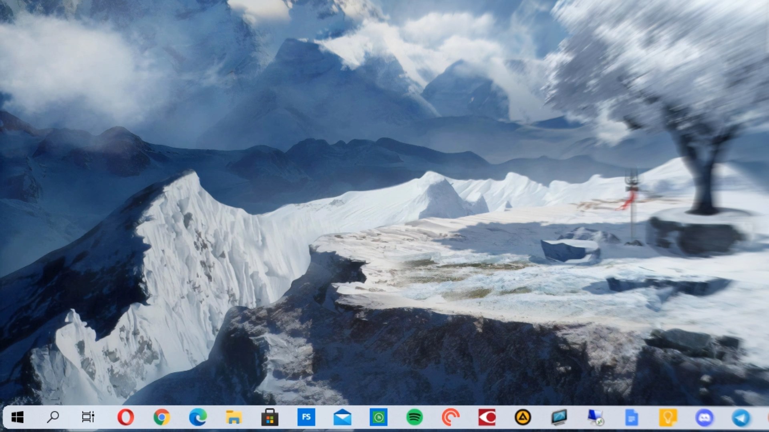Launch Opera browser from the taskbar
769x432 pixels.
[126, 418]
